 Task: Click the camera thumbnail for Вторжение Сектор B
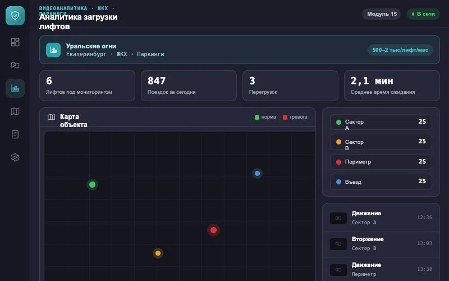338,244
